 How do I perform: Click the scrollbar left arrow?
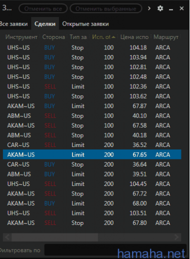pos(7,237)
